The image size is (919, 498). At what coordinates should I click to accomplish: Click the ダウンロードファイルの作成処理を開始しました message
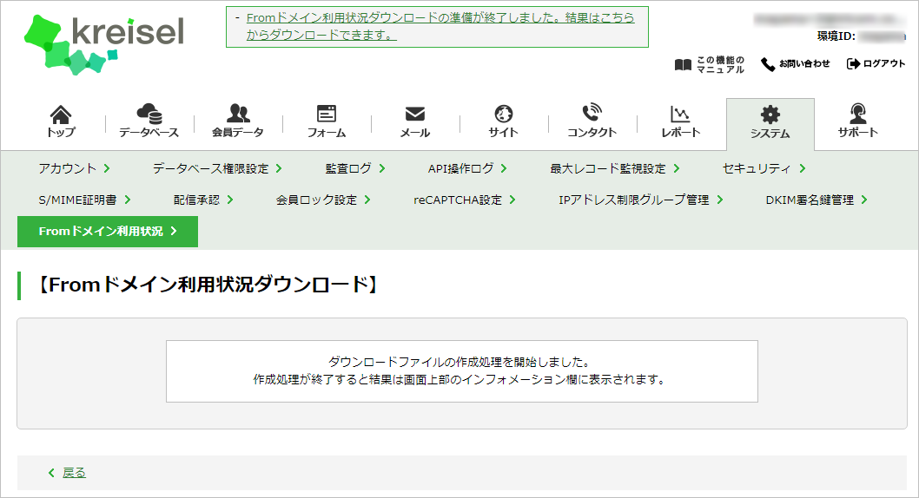pyautogui.click(x=459, y=363)
